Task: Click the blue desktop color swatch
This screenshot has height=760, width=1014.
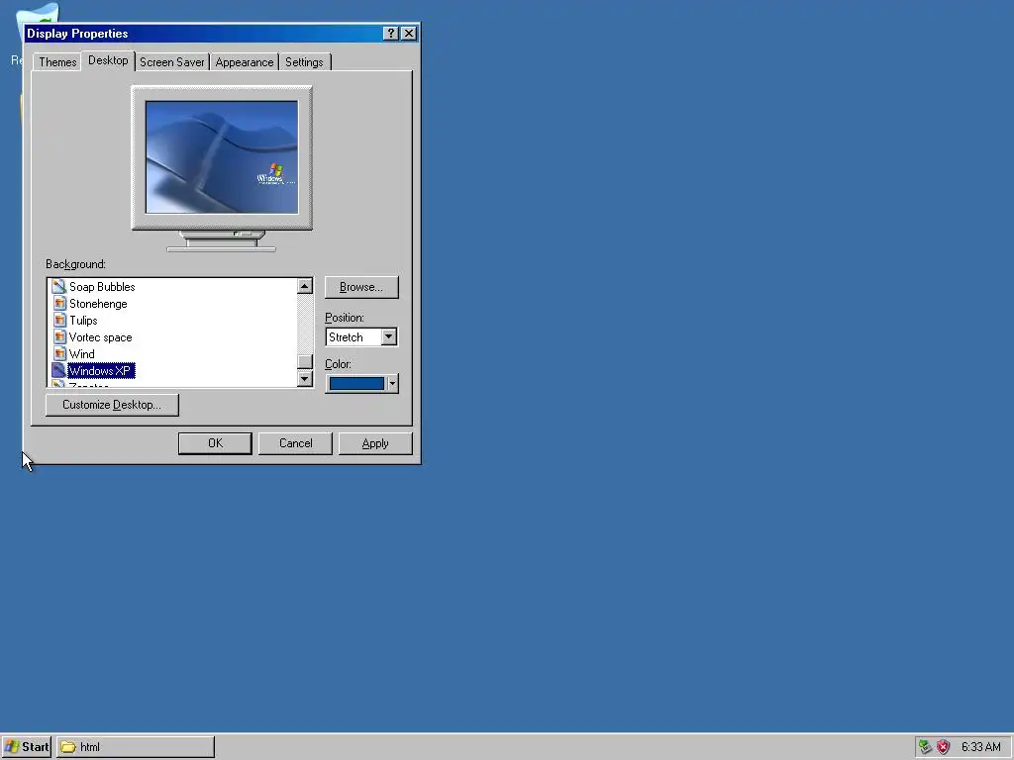Action: click(x=356, y=383)
